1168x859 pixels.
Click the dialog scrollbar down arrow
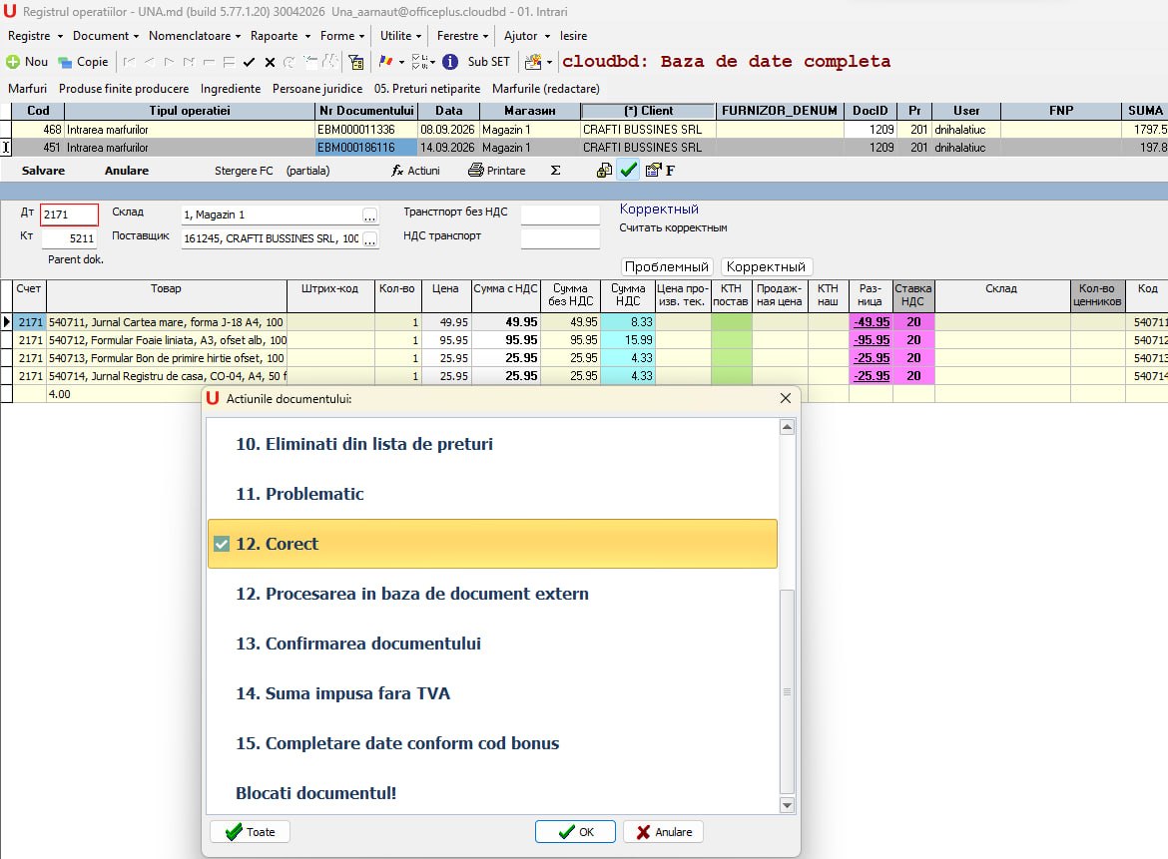(x=787, y=805)
